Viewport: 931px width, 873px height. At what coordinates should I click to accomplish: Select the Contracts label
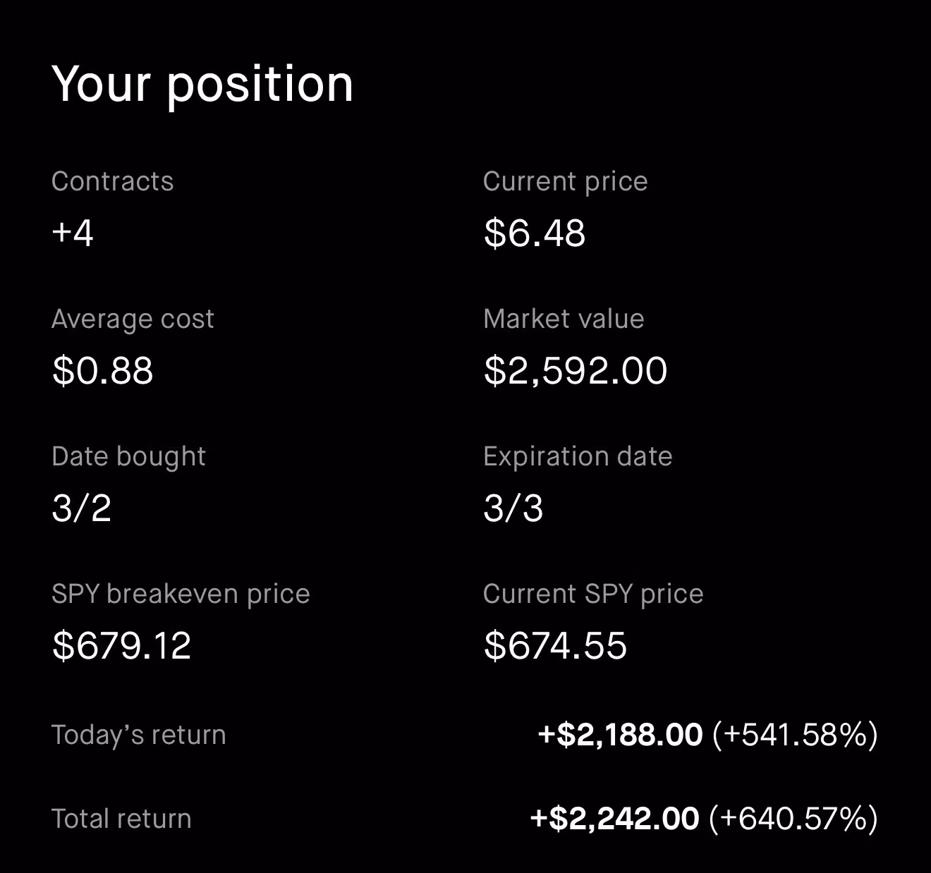(x=112, y=181)
